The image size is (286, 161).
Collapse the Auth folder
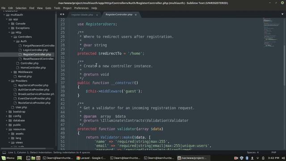14,41
